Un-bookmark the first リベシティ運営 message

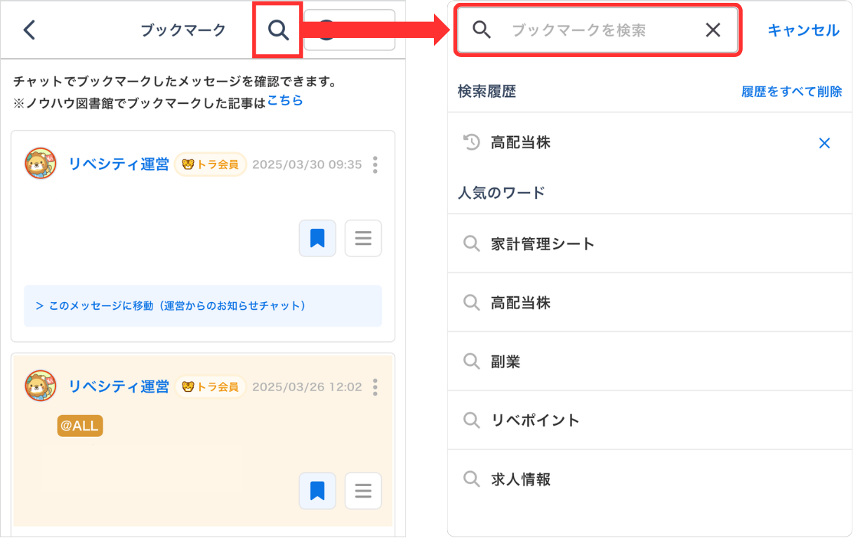click(x=317, y=238)
